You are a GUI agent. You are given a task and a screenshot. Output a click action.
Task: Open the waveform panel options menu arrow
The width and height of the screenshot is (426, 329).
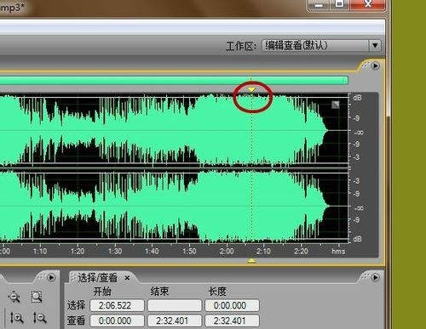pyautogui.click(x=375, y=65)
